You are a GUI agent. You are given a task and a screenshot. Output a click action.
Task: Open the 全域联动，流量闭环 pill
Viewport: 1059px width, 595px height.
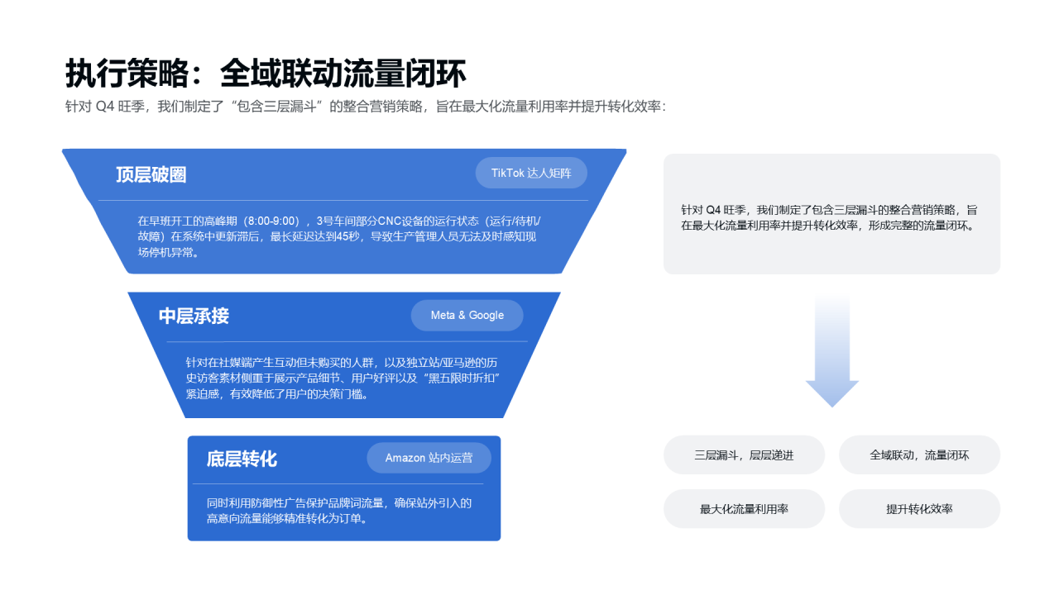click(919, 455)
